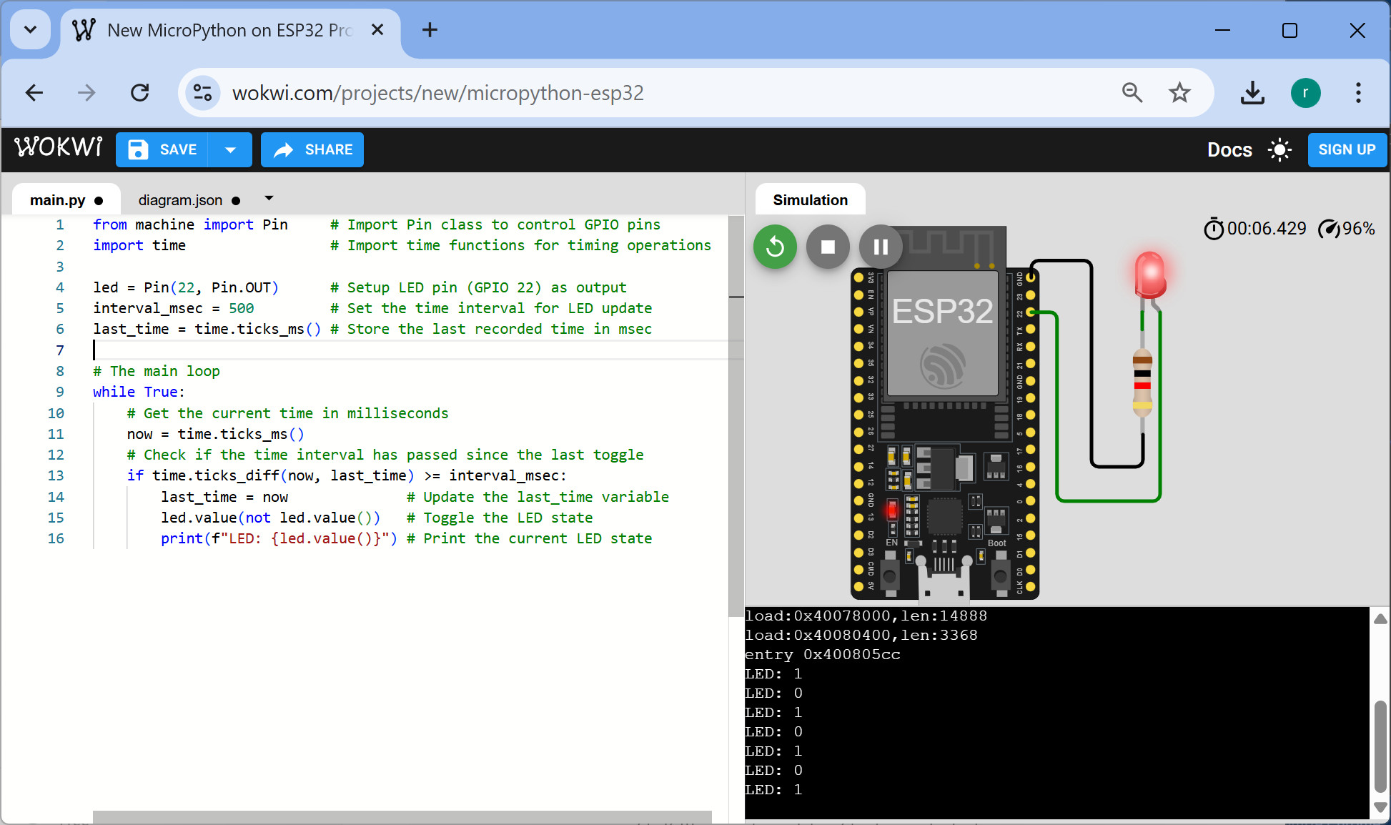Screen dimensions: 1391x825
Task: Save the project with SAVE button
Action: pyautogui.click(x=162, y=149)
